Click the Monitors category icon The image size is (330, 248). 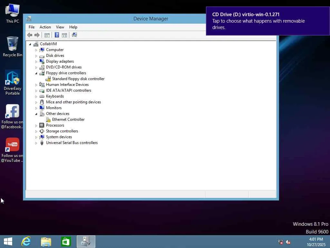pos(42,108)
